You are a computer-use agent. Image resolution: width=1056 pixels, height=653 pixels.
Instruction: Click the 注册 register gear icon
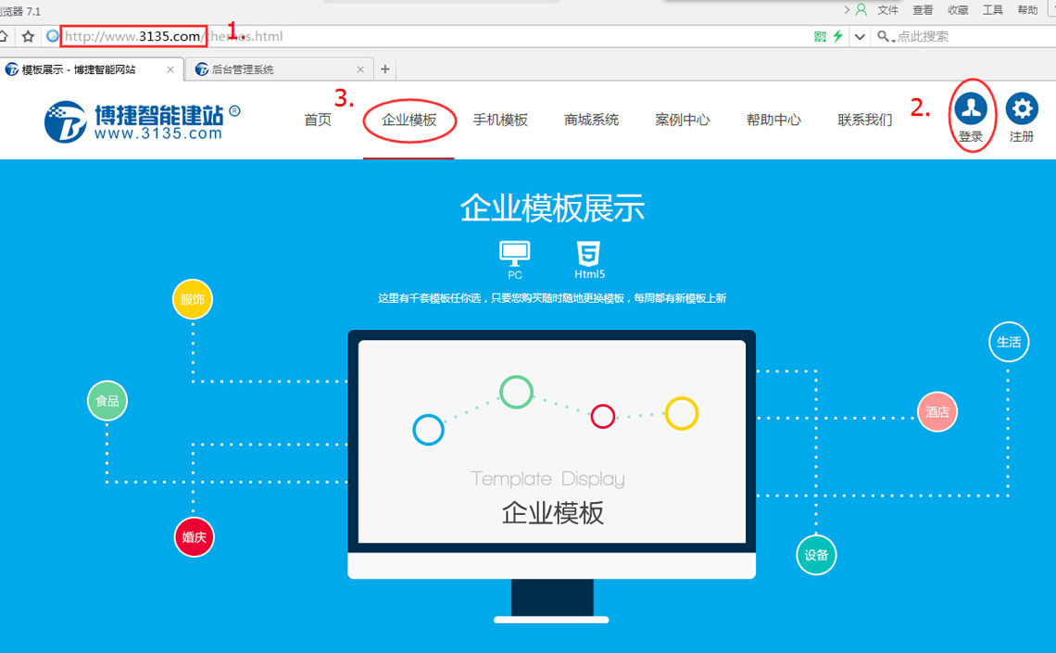pos(1022,109)
